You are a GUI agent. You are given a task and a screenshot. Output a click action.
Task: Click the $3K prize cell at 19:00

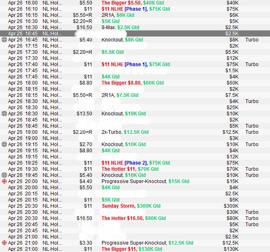(234, 138)
